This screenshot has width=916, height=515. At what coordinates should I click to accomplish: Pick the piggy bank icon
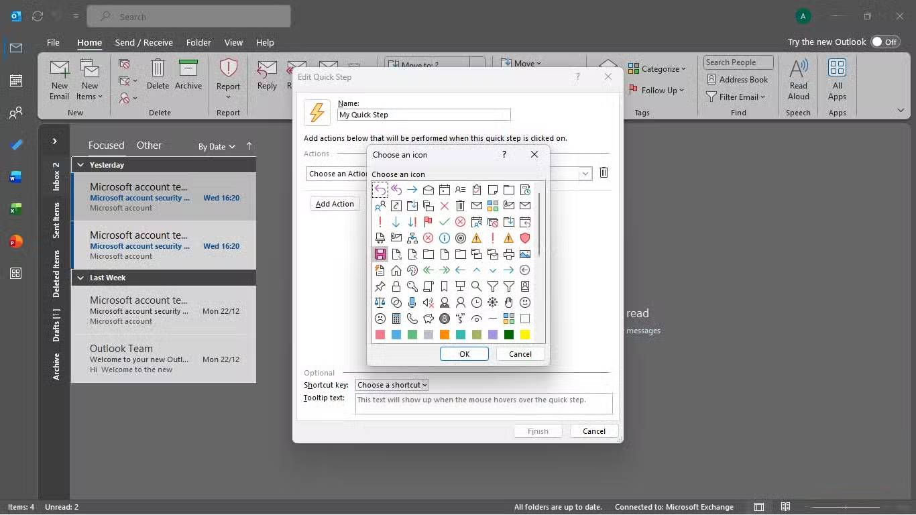[x=428, y=319]
